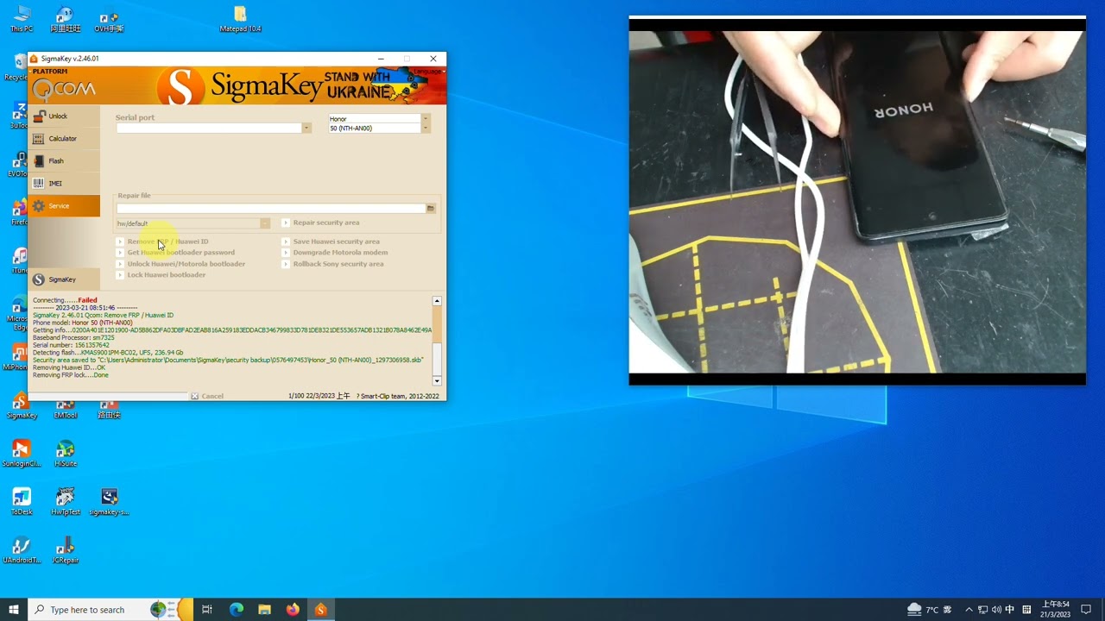Open JCRepair desktop shortcut
This screenshot has height=621, width=1105.
66,550
